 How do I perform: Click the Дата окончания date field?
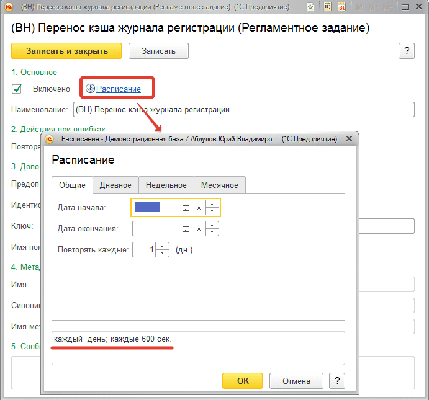pyautogui.click(x=156, y=229)
